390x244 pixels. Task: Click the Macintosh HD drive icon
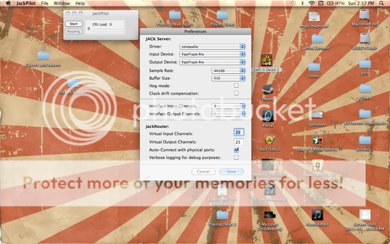[364, 15]
